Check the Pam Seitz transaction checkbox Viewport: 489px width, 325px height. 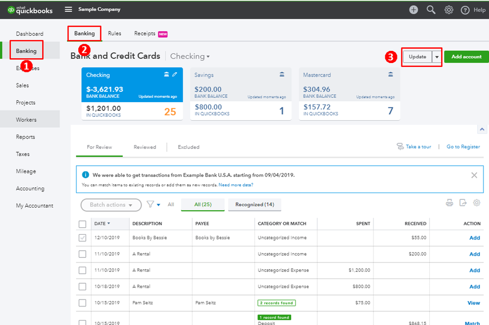pyautogui.click(x=82, y=303)
